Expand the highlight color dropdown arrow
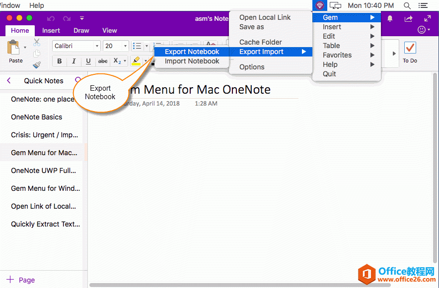Viewport: 439px width, 288px height. tap(146, 61)
